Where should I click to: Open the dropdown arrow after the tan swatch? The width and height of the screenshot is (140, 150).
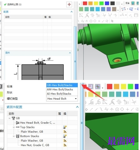coord(118,10)
